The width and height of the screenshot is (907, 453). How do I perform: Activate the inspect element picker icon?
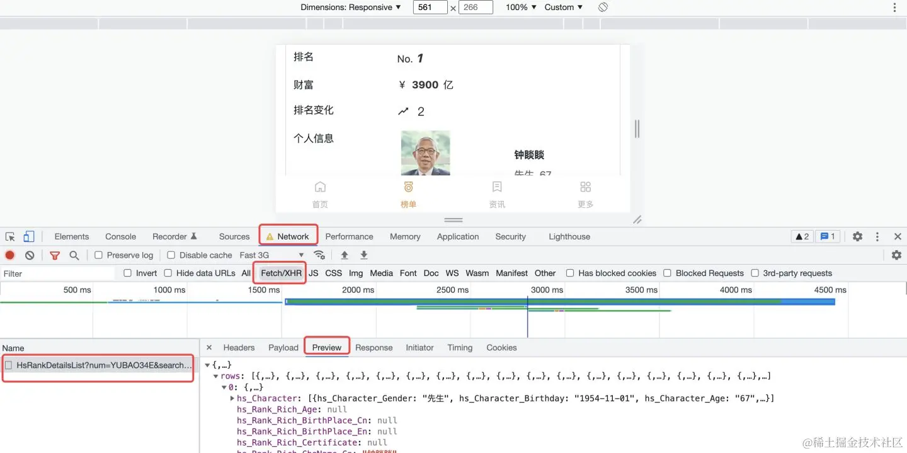coord(10,237)
